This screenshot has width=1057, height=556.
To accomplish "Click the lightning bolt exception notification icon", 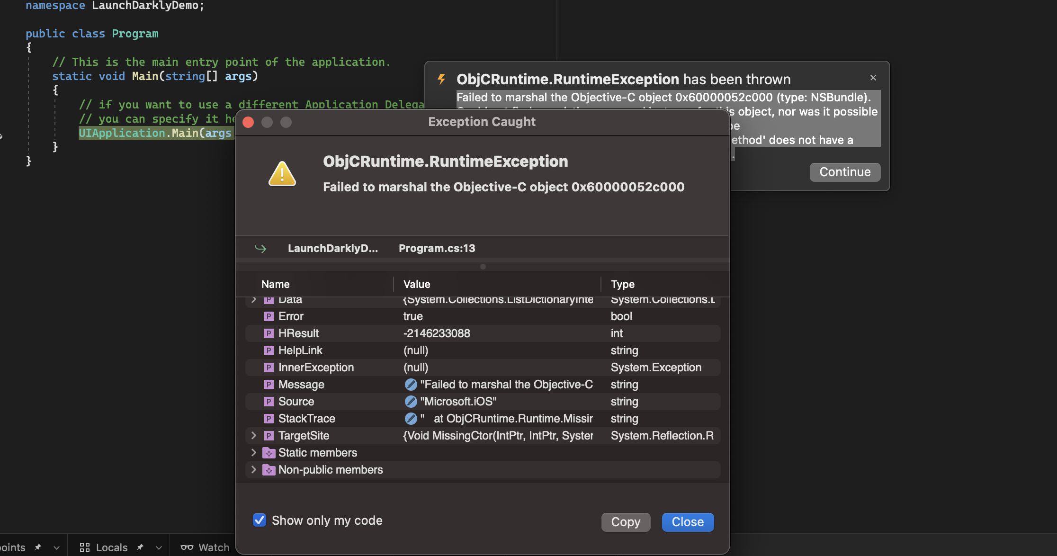I will tap(442, 79).
